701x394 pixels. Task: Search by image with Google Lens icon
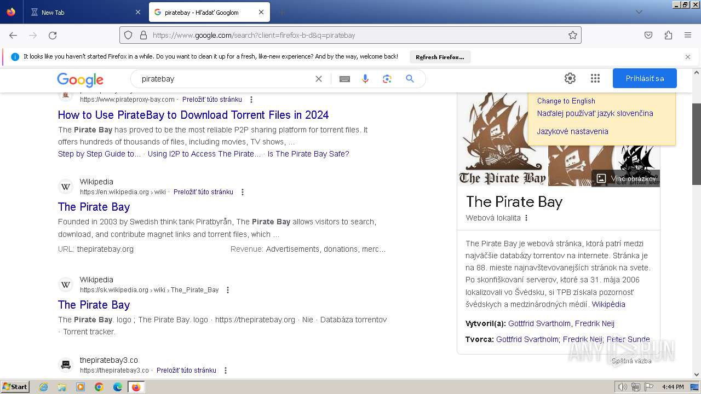tap(387, 79)
